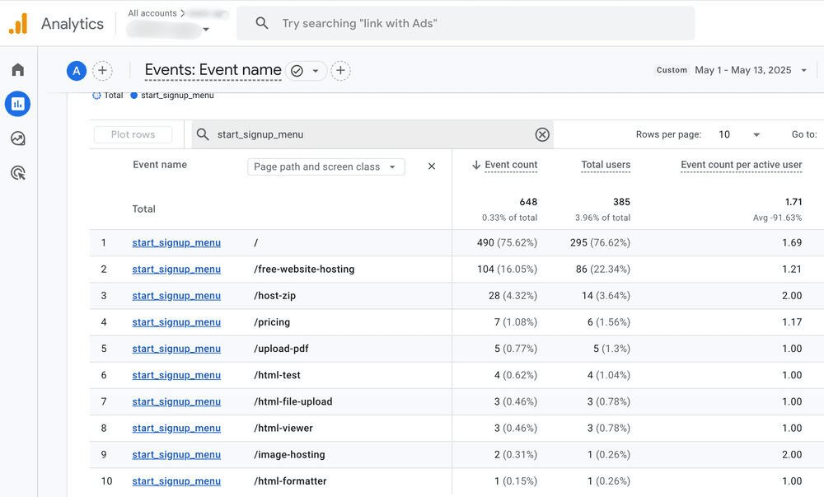Image resolution: width=824 pixels, height=497 pixels.
Task: Clear the search filter with X icon
Action: pyautogui.click(x=542, y=134)
